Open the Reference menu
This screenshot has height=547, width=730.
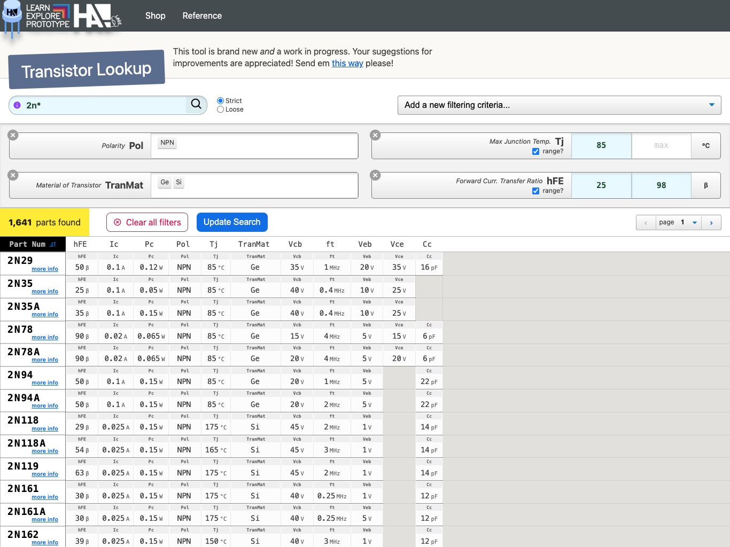pyautogui.click(x=202, y=16)
